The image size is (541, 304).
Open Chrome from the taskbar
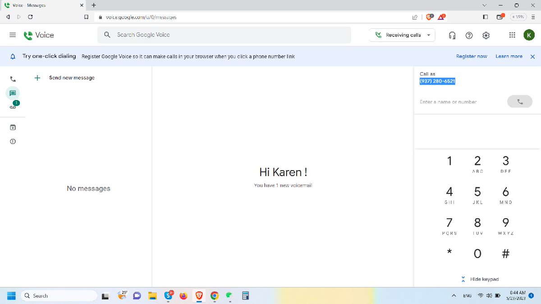pos(215,295)
